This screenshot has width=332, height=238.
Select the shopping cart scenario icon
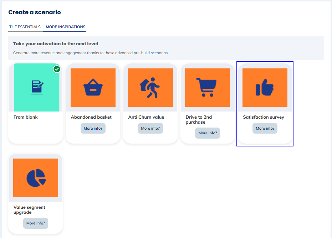(x=208, y=88)
